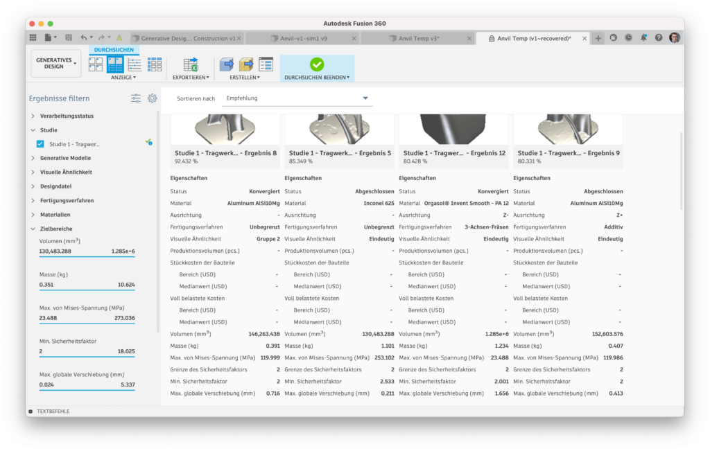Close the Anvil Temp v3* tab

469,39
